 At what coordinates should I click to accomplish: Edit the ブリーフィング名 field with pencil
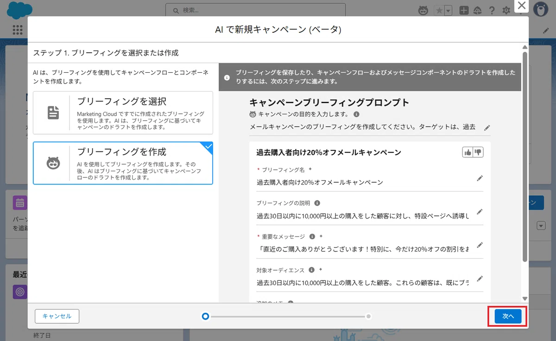pos(480,178)
